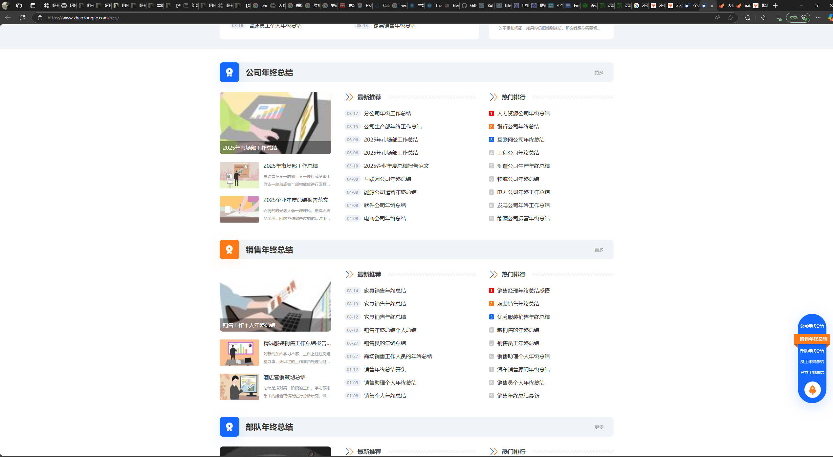The width and height of the screenshot is (833, 457).
Task: Select 部队年终总结 in floating side menu
Action: click(x=812, y=351)
